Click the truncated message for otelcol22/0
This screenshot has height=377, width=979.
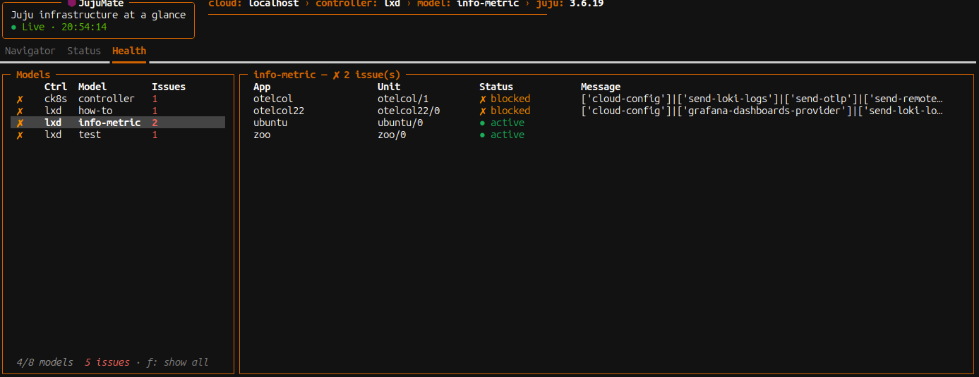[762, 111]
